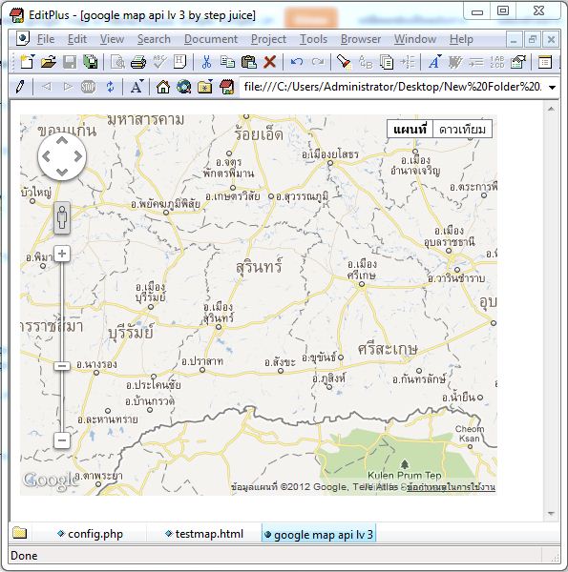Click the ABC spell check icon

point(159,62)
